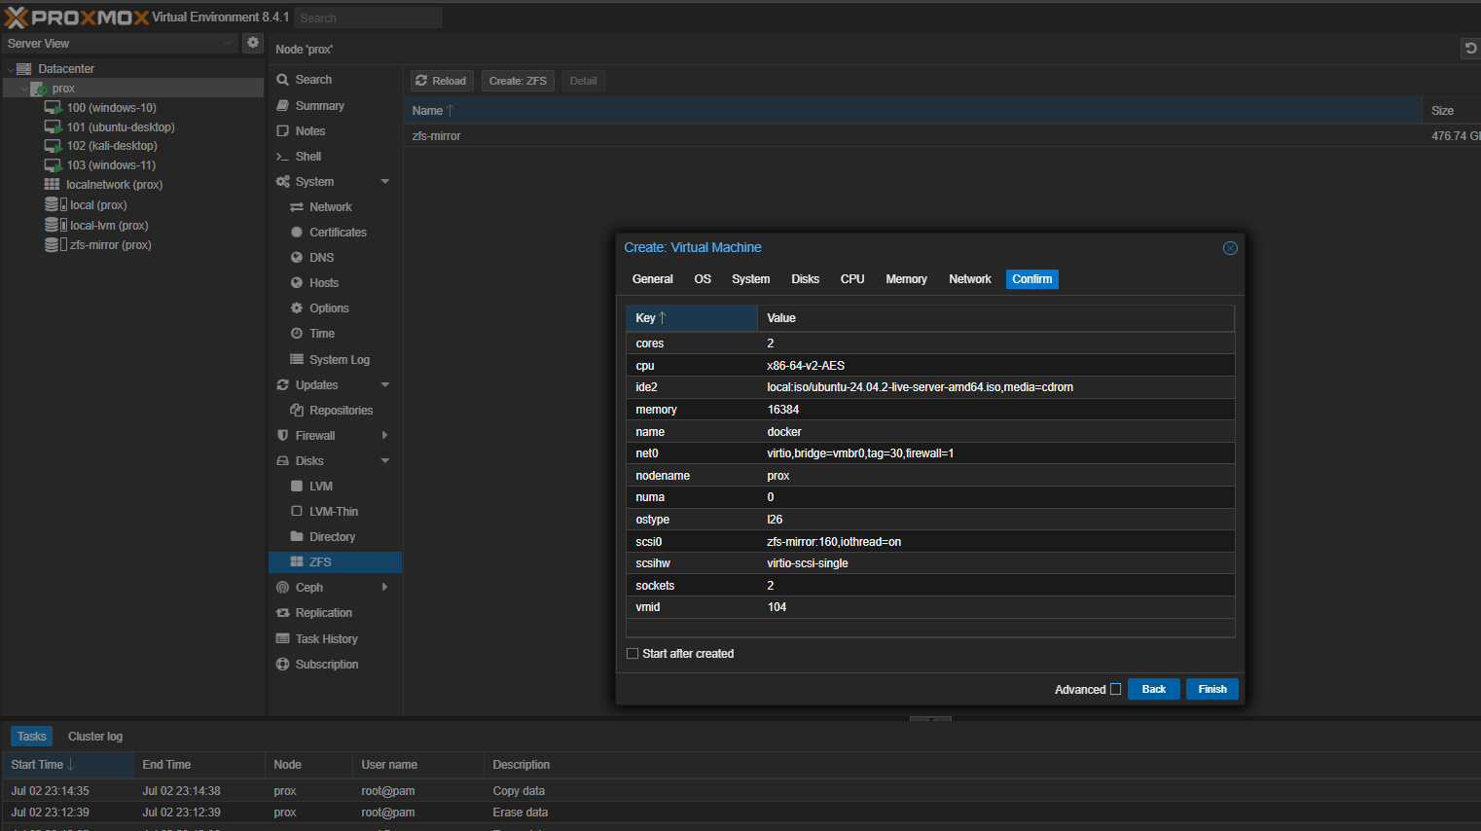Click the top Search input field
The height and width of the screenshot is (831, 1481).
[x=368, y=18]
